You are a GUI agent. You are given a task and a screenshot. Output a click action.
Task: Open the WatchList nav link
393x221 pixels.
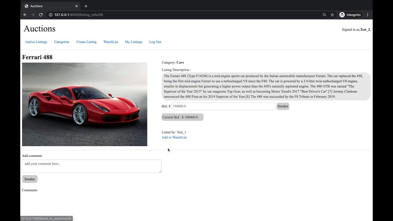(111, 42)
